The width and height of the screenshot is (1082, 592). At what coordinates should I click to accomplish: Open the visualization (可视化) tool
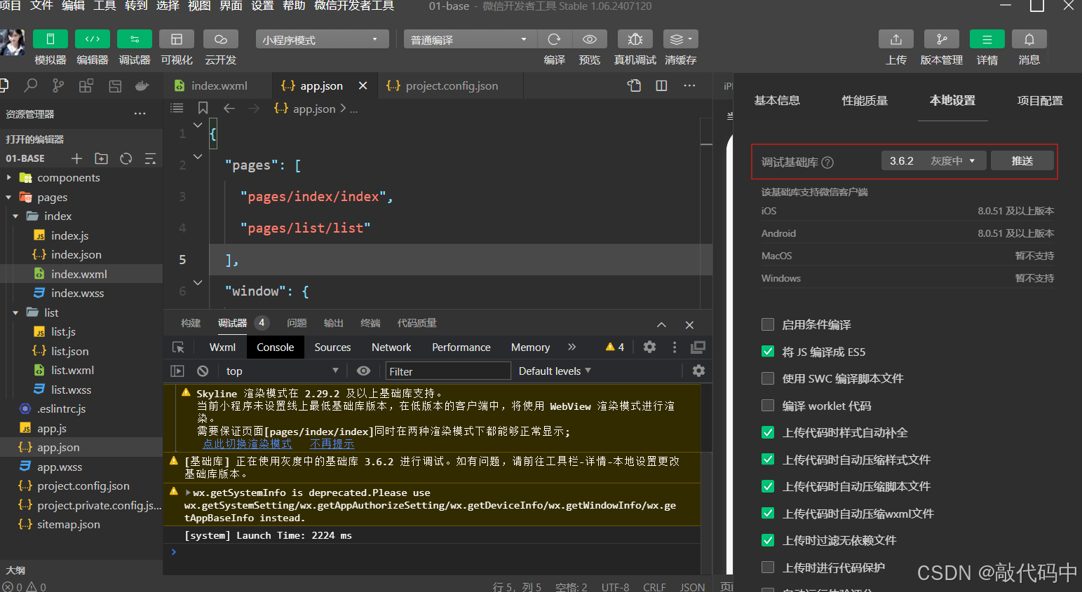[177, 39]
